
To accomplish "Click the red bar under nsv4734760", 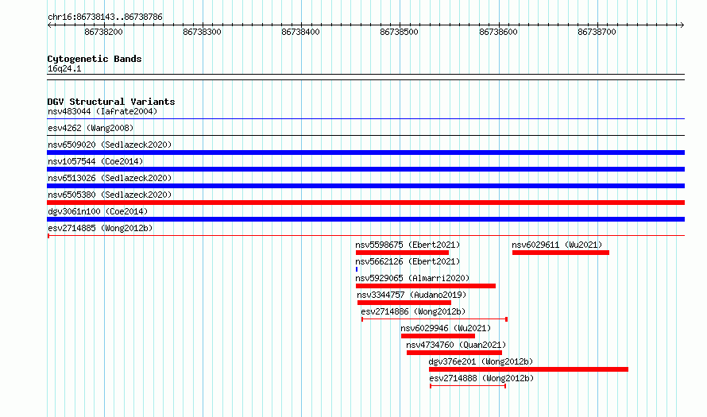I will [454, 353].
